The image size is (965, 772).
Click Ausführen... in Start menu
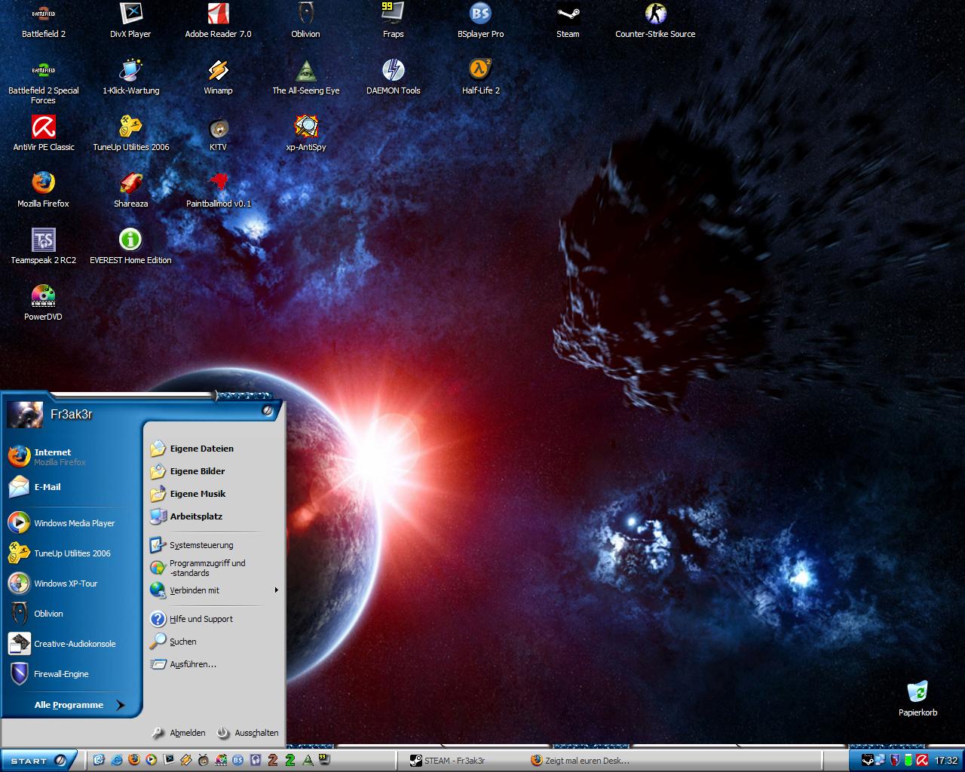click(x=214, y=664)
